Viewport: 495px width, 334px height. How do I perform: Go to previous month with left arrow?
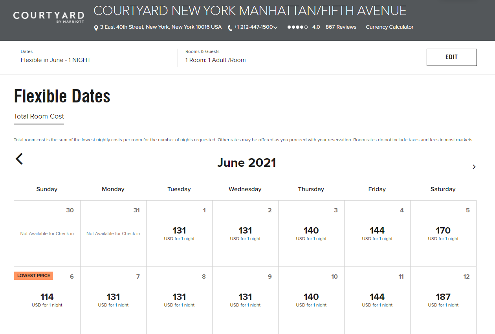[19, 159]
